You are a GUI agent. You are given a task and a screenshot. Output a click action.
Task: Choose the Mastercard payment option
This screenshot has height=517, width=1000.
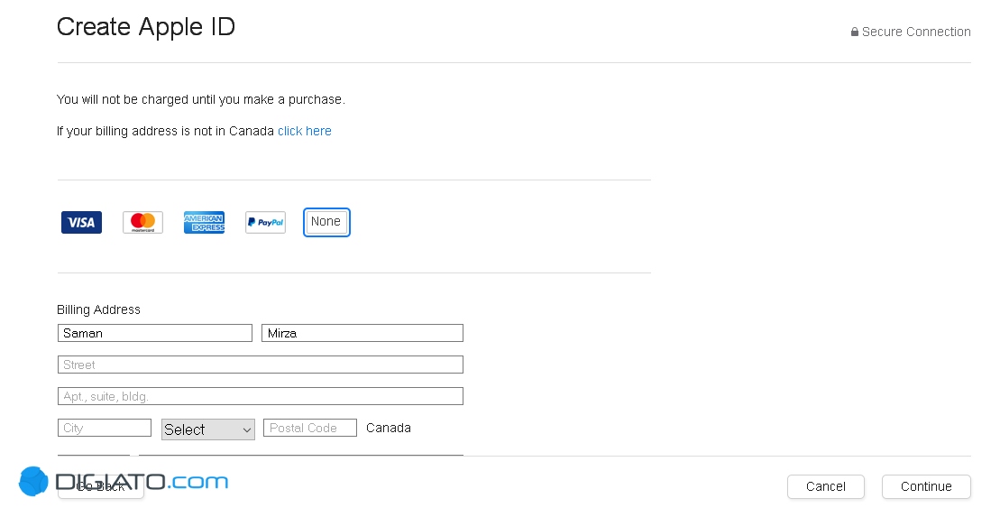(x=142, y=222)
